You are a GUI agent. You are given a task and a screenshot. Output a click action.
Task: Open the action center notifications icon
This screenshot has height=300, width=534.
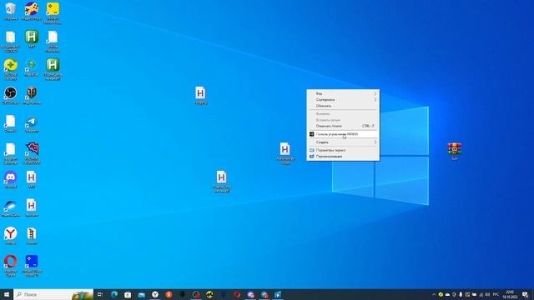point(525,294)
